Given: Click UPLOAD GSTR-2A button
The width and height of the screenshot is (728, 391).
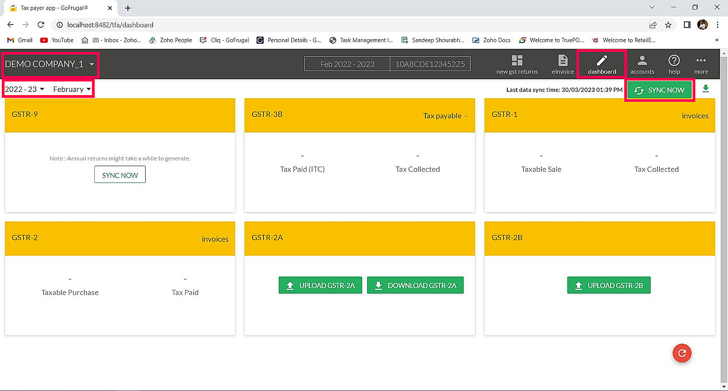Looking at the screenshot, I should [320, 285].
